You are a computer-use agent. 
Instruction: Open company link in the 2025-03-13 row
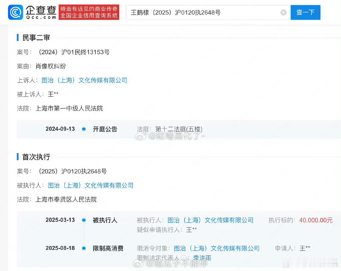coord(210,220)
